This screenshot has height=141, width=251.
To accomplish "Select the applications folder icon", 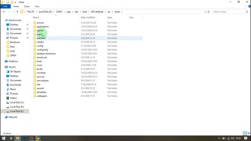I will [x=35, y=27].
